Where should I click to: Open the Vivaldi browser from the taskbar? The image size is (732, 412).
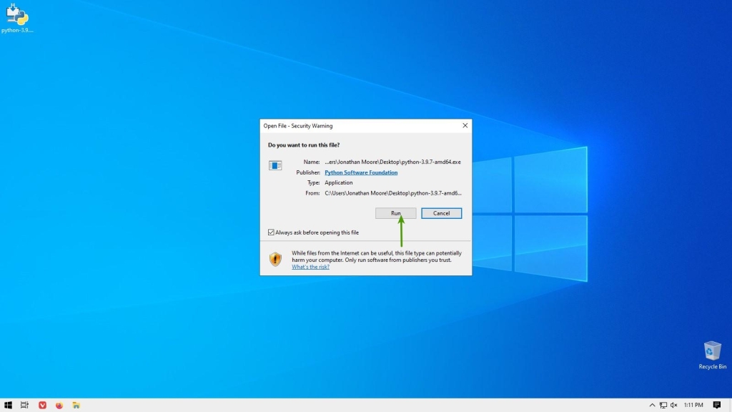pyautogui.click(x=42, y=404)
